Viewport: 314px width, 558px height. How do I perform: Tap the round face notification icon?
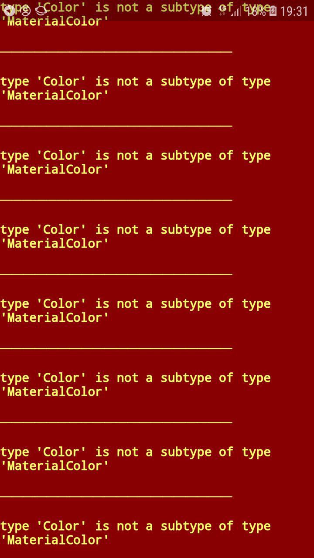click(25, 10)
